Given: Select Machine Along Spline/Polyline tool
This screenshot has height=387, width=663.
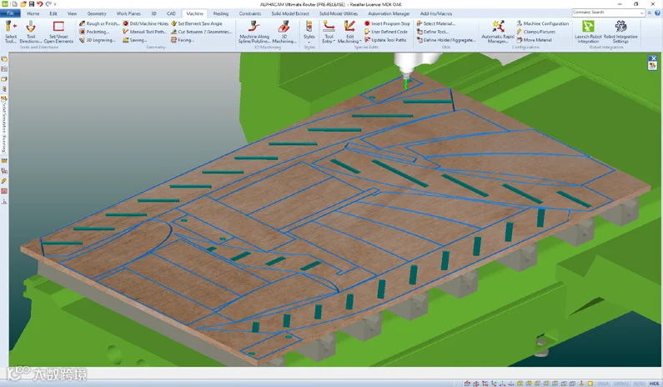Looking at the screenshot, I should tap(254, 33).
